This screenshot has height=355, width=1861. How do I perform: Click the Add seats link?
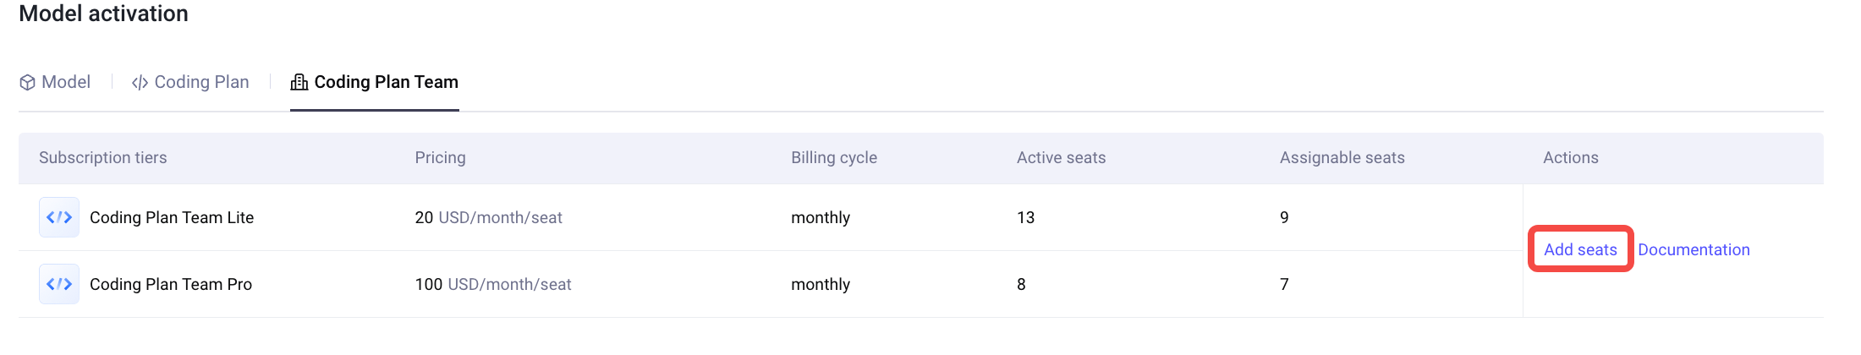(1580, 249)
